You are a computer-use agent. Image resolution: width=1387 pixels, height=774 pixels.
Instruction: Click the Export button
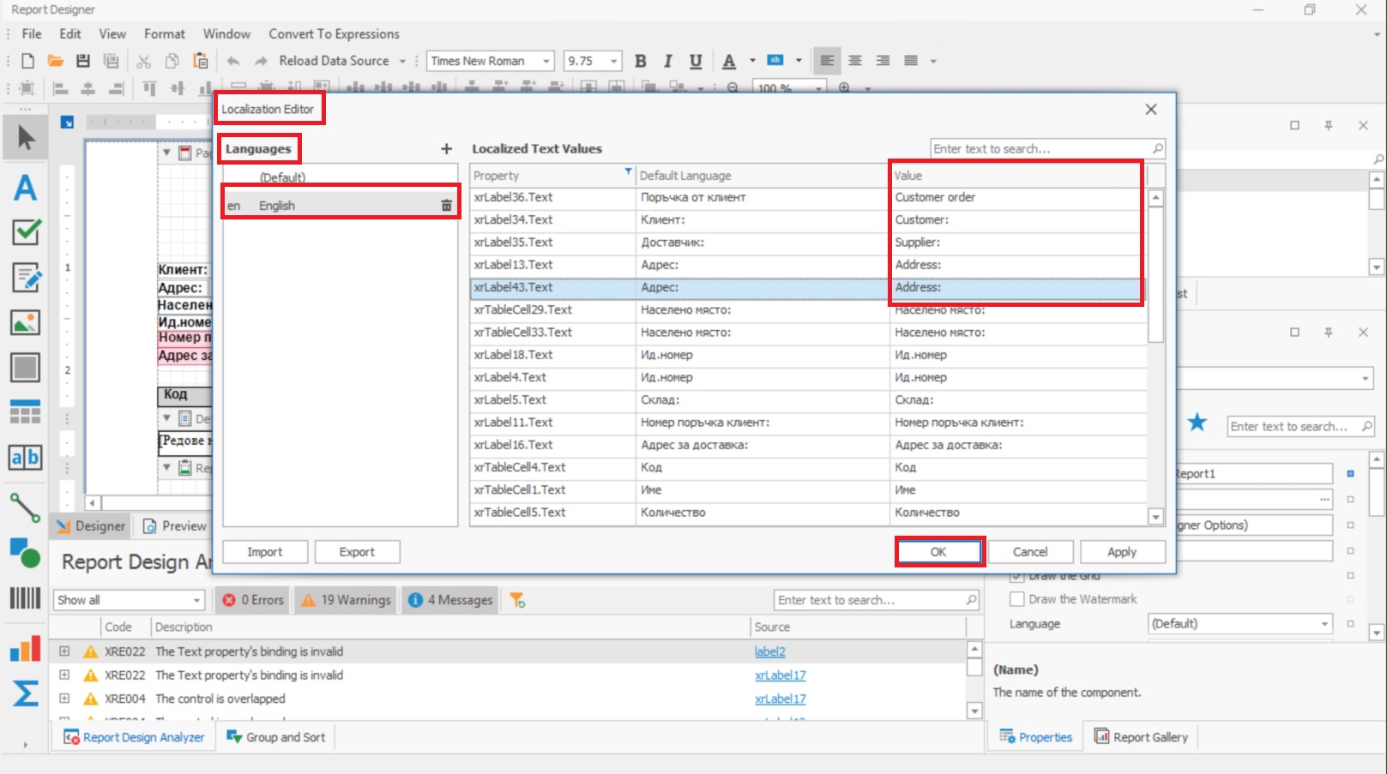tap(357, 552)
